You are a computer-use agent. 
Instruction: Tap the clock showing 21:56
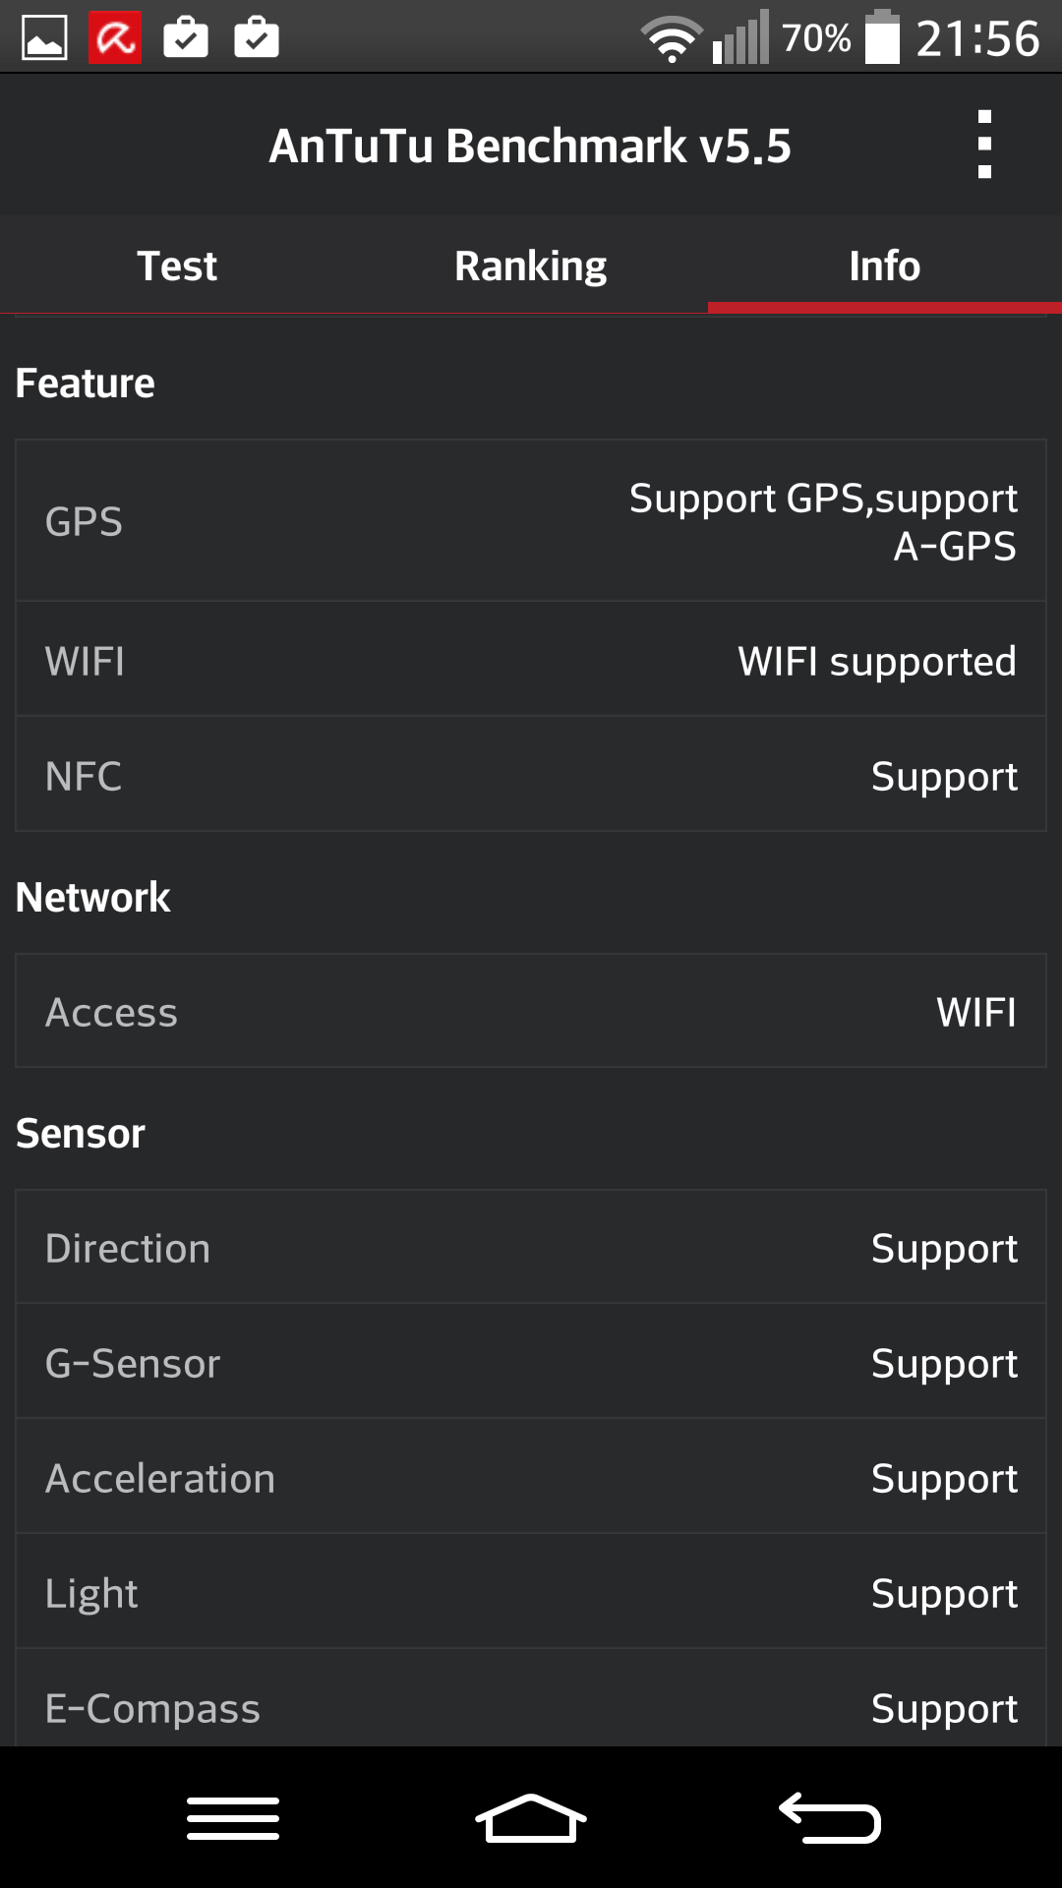pyautogui.click(x=977, y=39)
